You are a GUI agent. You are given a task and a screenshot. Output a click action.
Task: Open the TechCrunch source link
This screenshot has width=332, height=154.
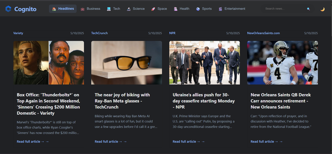pos(100,33)
